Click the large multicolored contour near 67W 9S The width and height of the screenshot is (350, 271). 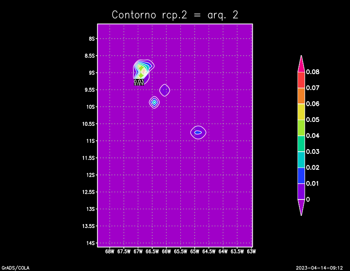coord(143,68)
